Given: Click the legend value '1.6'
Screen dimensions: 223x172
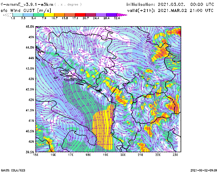Looking at the screenshot, I should click(x=13, y=18).
